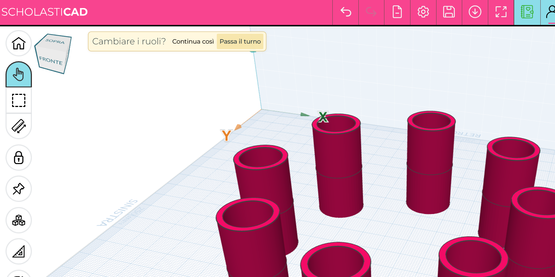
Task: Enter fullscreen mode
Action: (501, 12)
